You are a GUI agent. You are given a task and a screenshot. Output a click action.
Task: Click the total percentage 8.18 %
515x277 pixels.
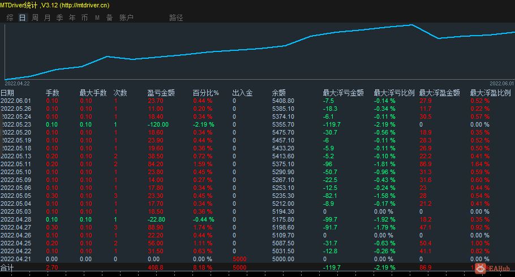(x=203, y=267)
